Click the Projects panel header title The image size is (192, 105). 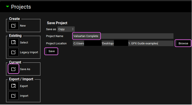point(21,7)
